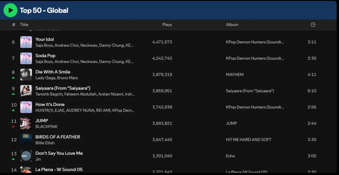Open the JUMP song title
339x175 pixels.
pos(42,121)
